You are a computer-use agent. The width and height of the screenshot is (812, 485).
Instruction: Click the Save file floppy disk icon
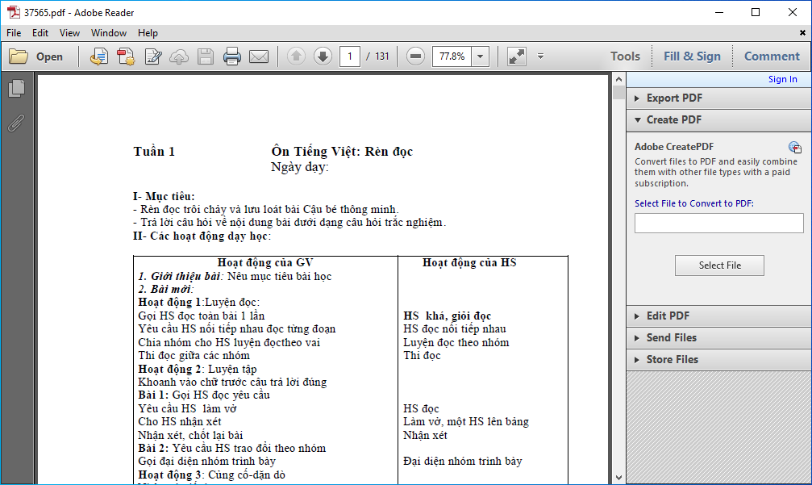pos(206,56)
